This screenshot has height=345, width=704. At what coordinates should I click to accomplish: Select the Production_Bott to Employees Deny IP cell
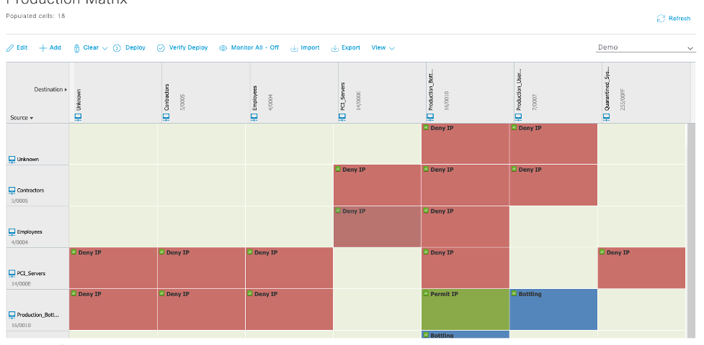click(289, 310)
